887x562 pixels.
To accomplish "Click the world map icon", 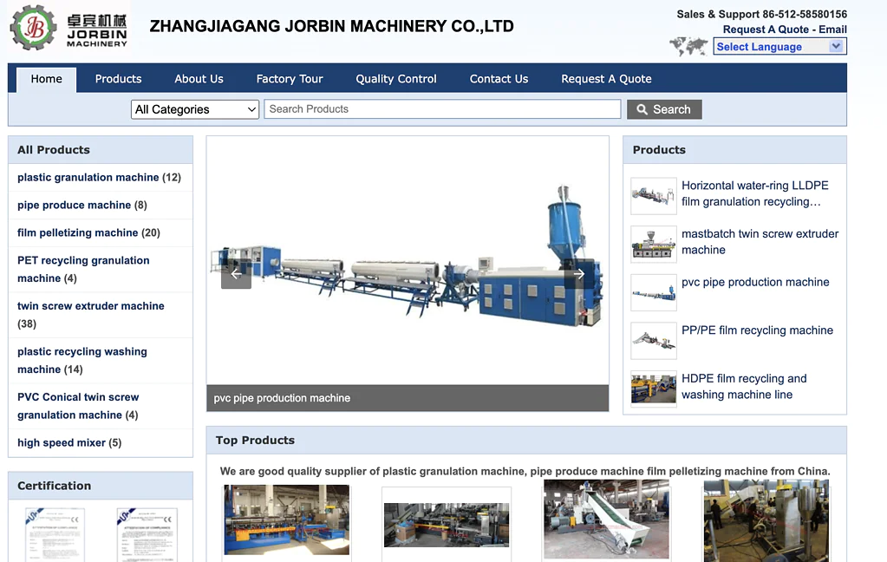I will 688,46.
